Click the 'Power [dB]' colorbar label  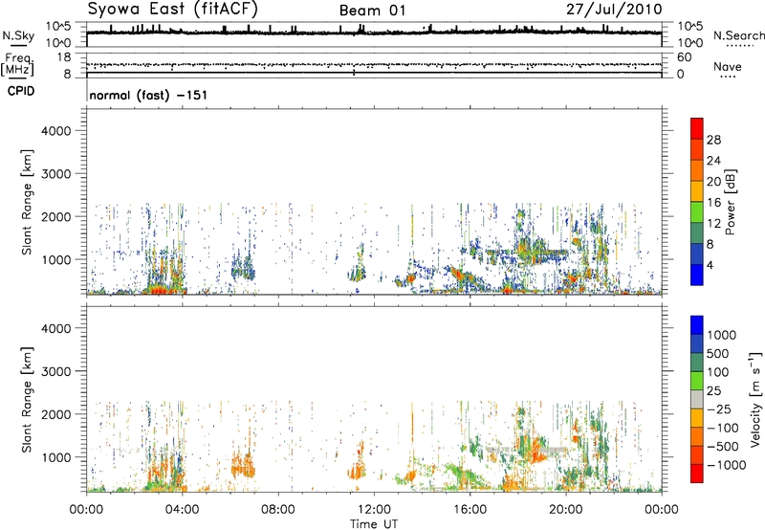pos(730,202)
